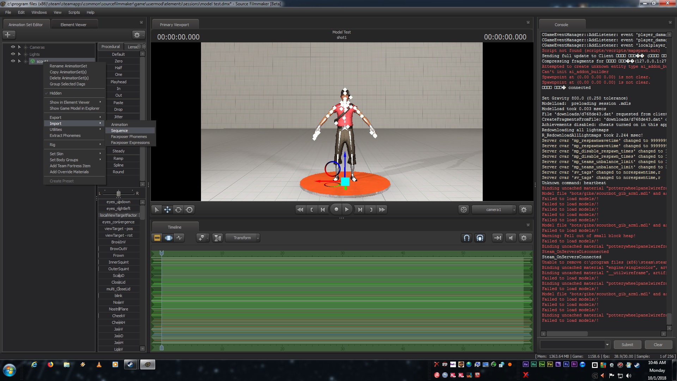The width and height of the screenshot is (677, 381).
Task: Switch to Motion Editor mode icon
Action: click(x=169, y=238)
